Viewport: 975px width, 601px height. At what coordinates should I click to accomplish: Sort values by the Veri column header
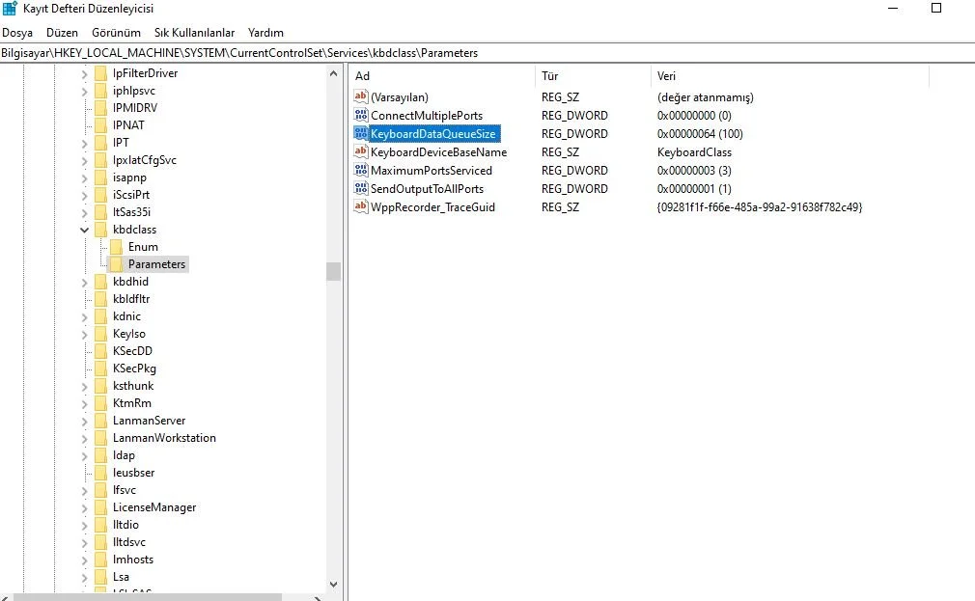click(x=790, y=76)
